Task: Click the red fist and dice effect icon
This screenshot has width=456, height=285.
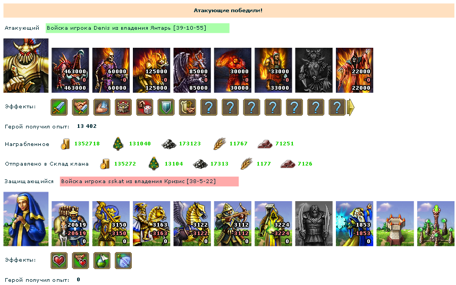Action: pyautogui.click(x=145, y=107)
